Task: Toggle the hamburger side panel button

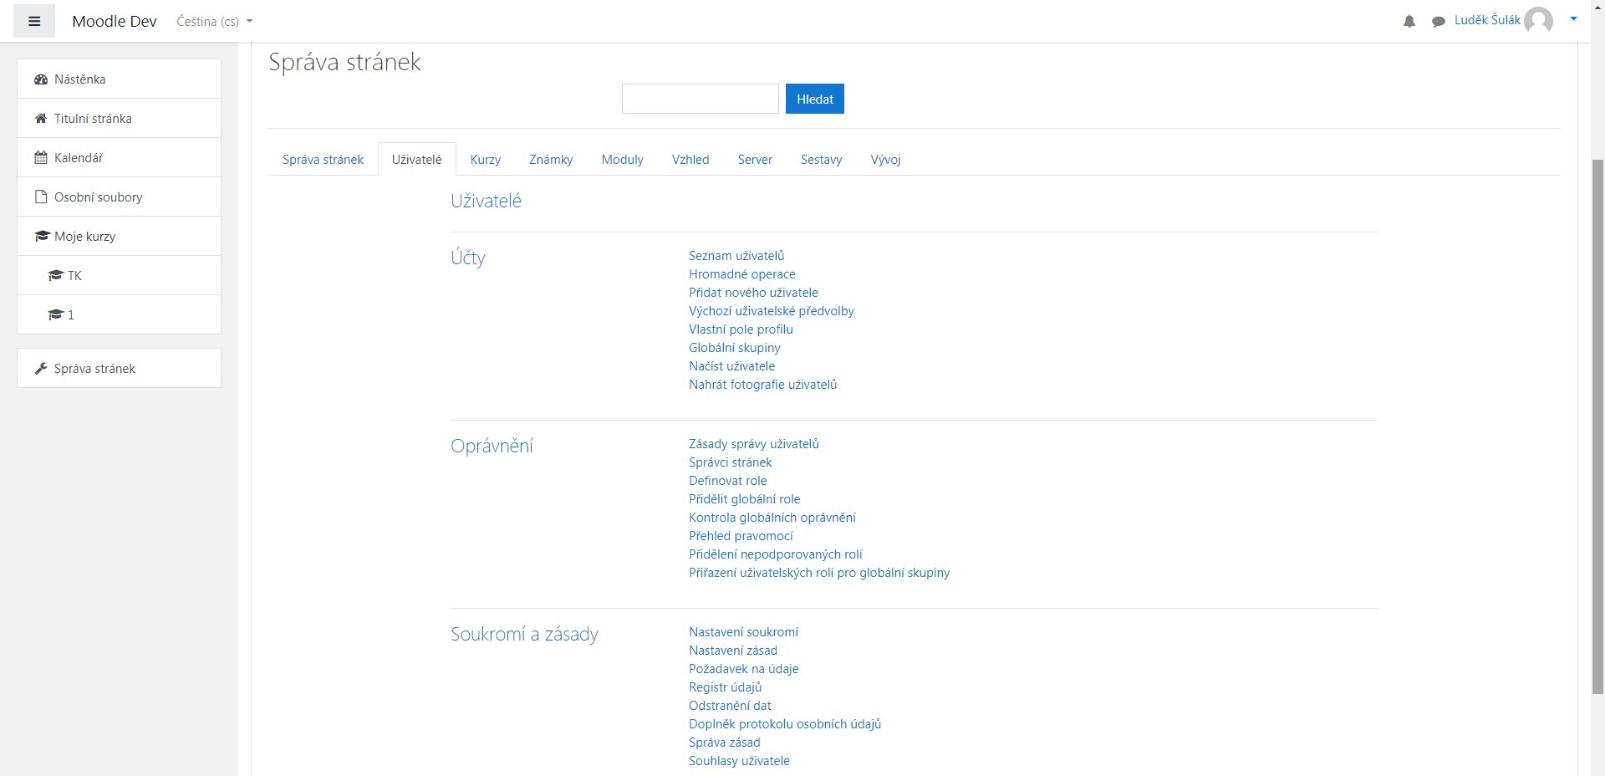Action: [x=34, y=22]
